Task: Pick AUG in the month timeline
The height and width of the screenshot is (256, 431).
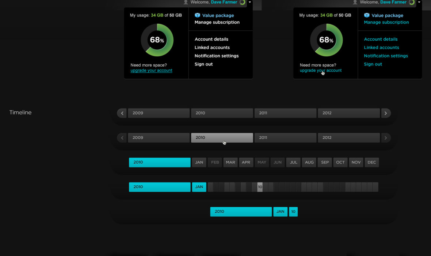Action: [309, 162]
